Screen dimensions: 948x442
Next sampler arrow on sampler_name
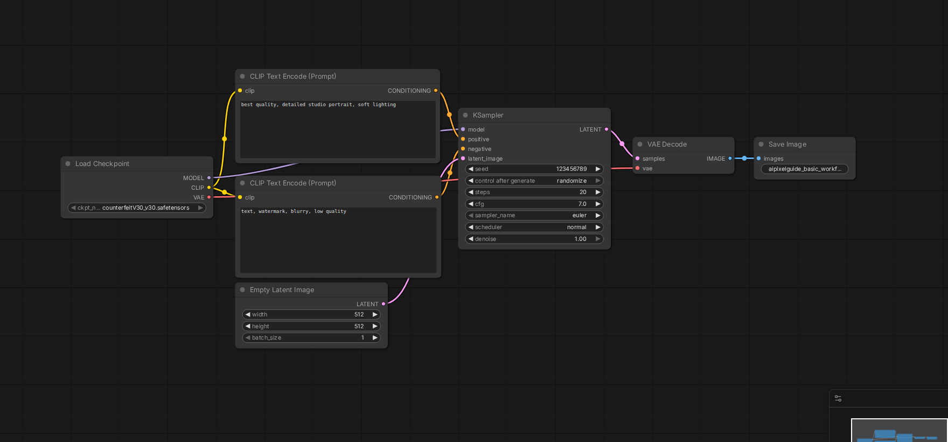tap(597, 215)
